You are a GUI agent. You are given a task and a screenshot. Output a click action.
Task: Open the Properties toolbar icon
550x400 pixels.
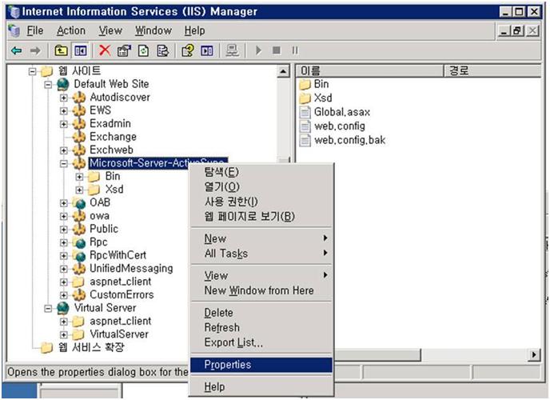124,51
